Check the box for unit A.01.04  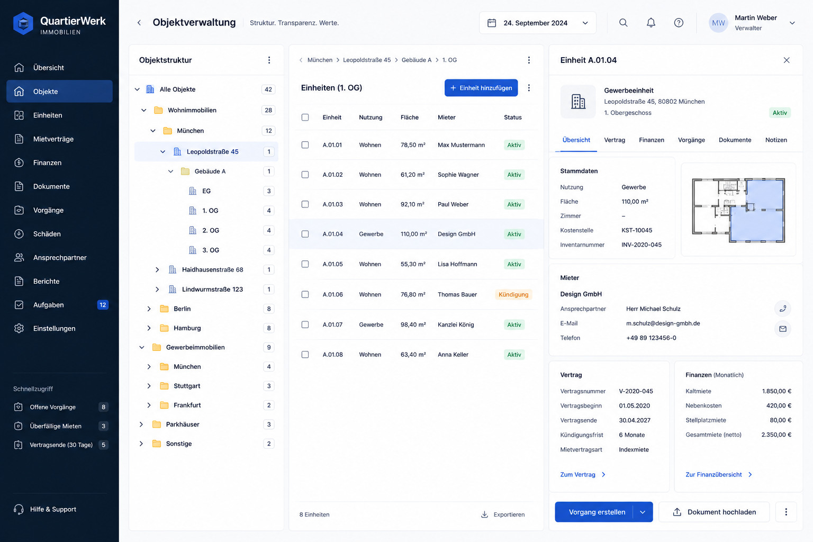305,234
